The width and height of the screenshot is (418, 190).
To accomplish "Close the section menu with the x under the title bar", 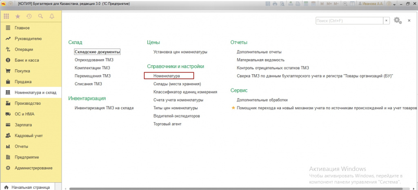I will tap(409, 21).
